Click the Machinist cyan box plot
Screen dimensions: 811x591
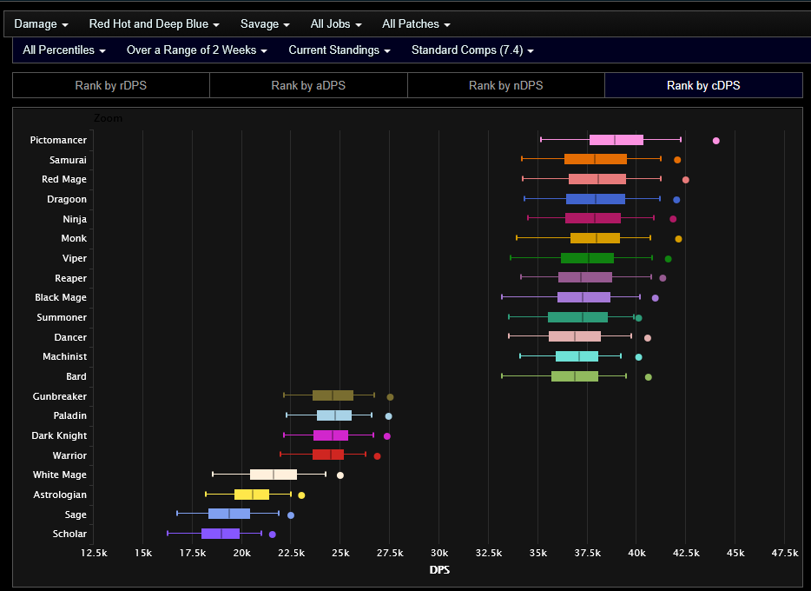tap(577, 356)
